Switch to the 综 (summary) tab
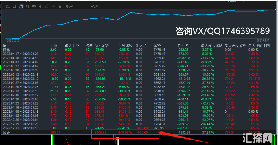Viewport: 278px width, 145px height. pos(8,6)
